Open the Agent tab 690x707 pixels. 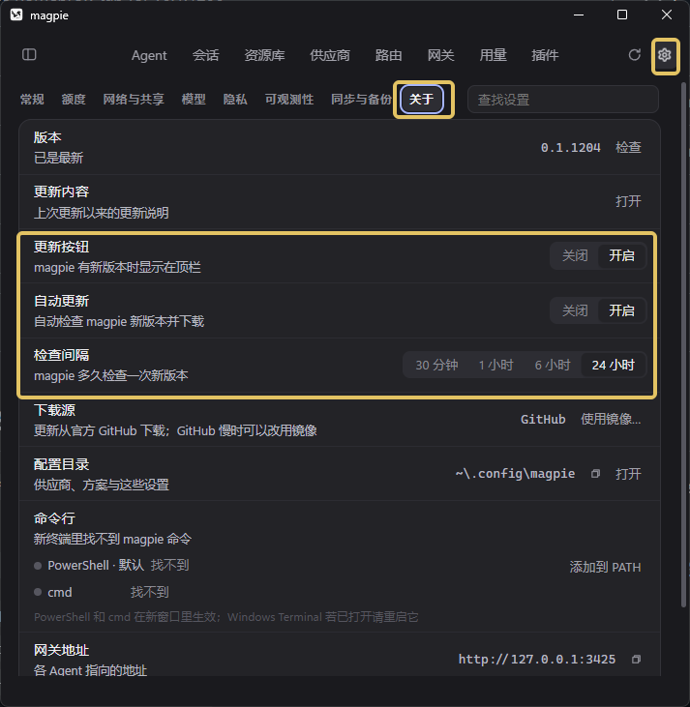[x=149, y=55]
